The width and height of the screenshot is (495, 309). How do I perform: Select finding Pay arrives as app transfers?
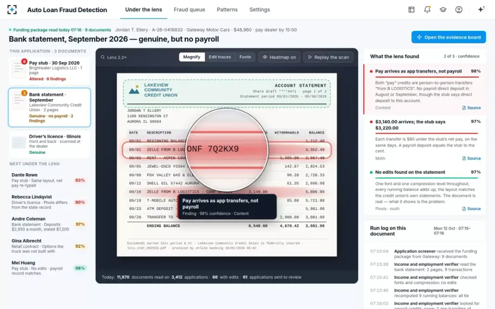tap(425, 89)
